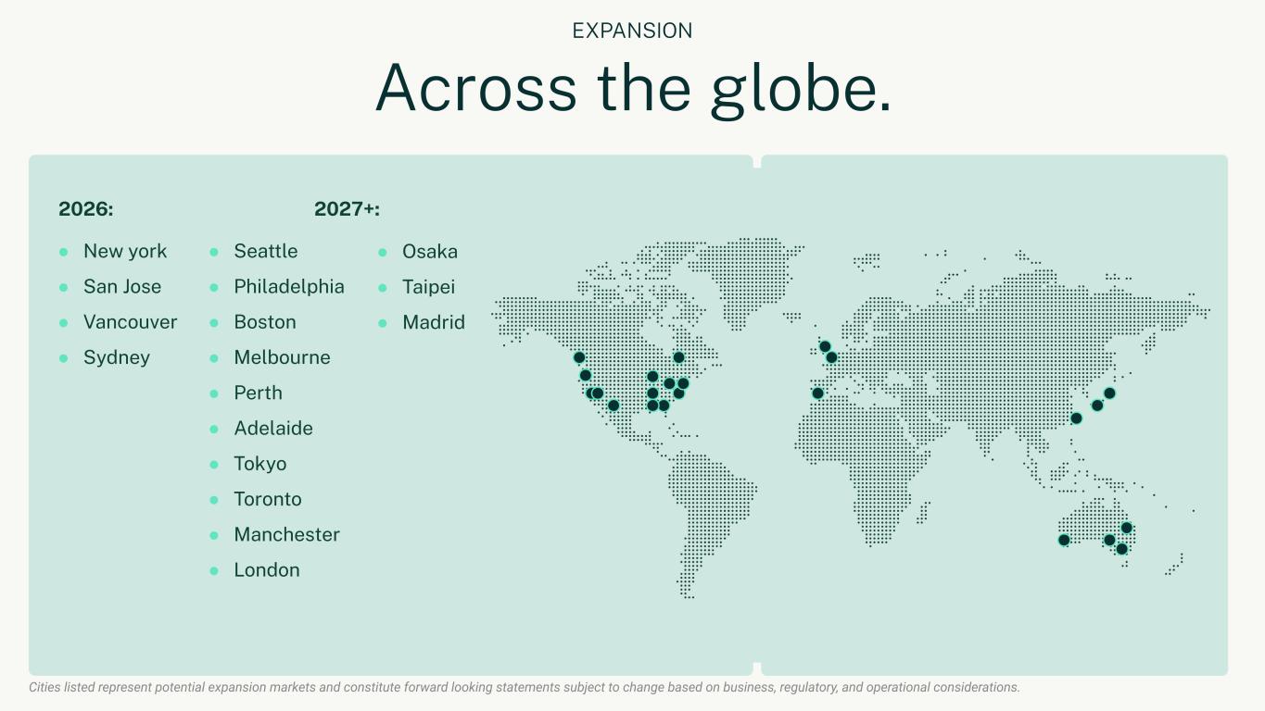The width and height of the screenshot is (1265, 711).
Task: Click the bullet dot beside Osaka
Action: click(x=383, y=252)
